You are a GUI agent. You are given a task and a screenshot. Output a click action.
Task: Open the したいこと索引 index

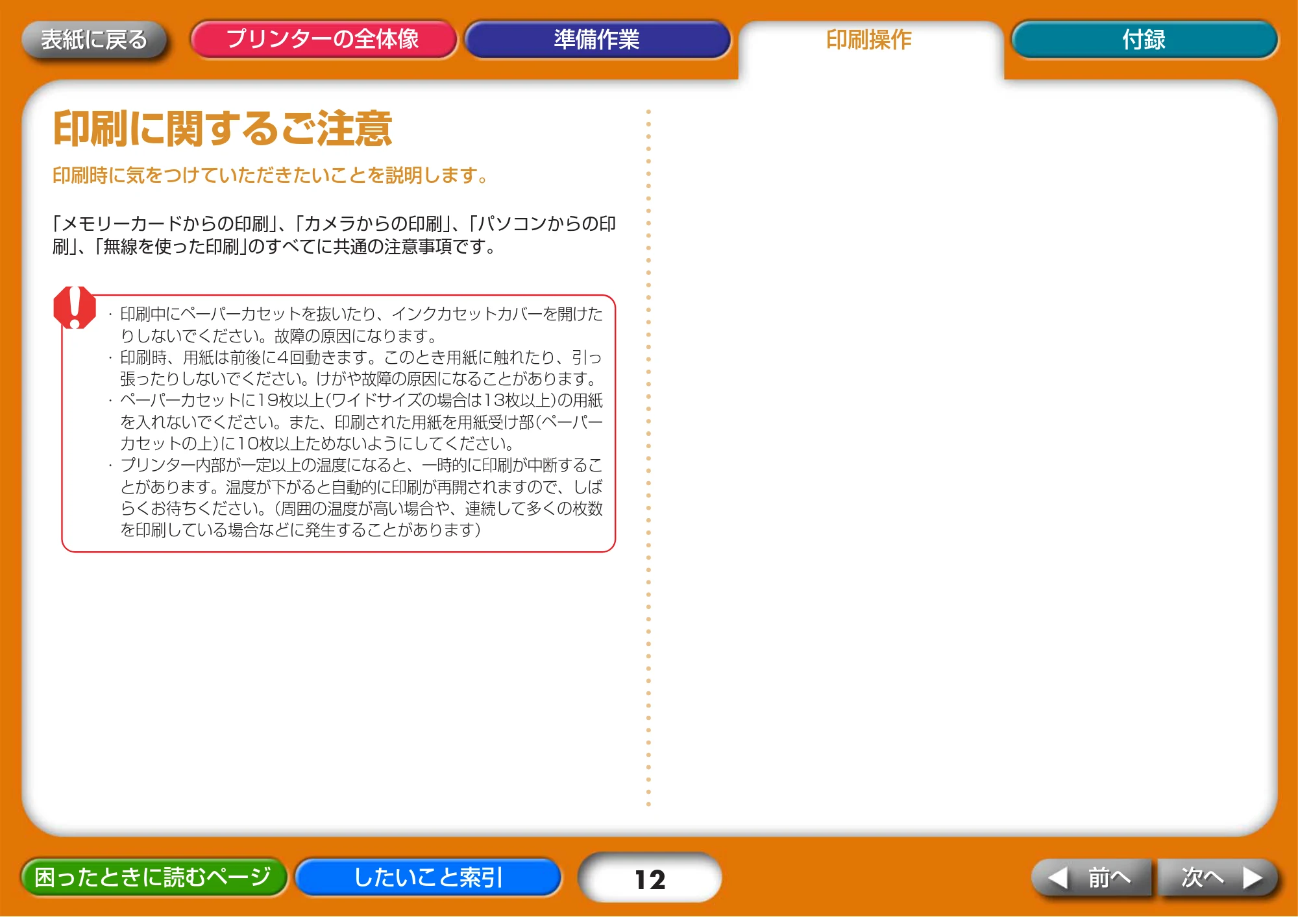click(428, 877)
